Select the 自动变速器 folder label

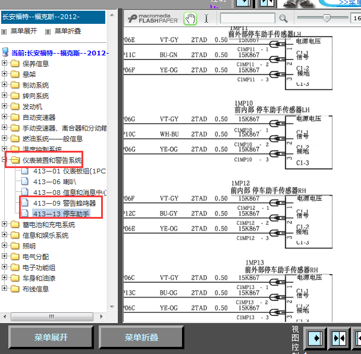coord(39,117)
